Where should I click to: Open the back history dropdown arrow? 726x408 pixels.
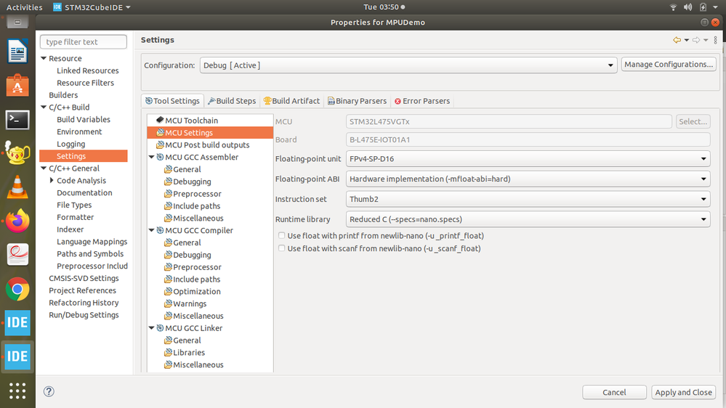click(687, 40)
